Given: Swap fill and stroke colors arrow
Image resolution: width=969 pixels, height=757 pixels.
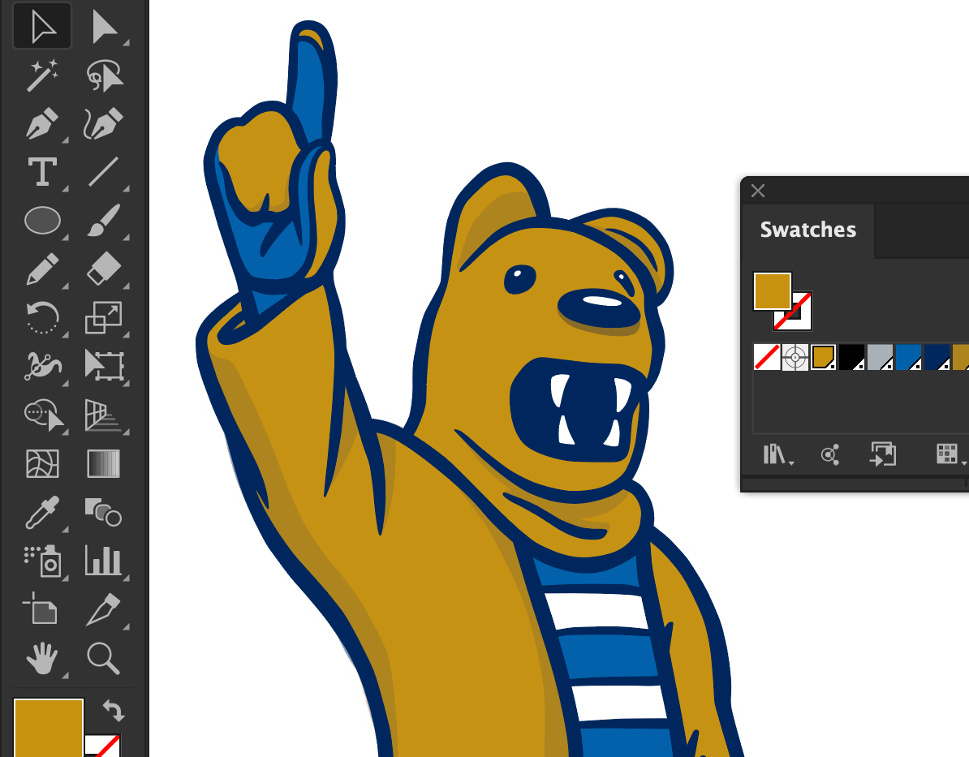Looking at the screenshot, I should point(113,711).
